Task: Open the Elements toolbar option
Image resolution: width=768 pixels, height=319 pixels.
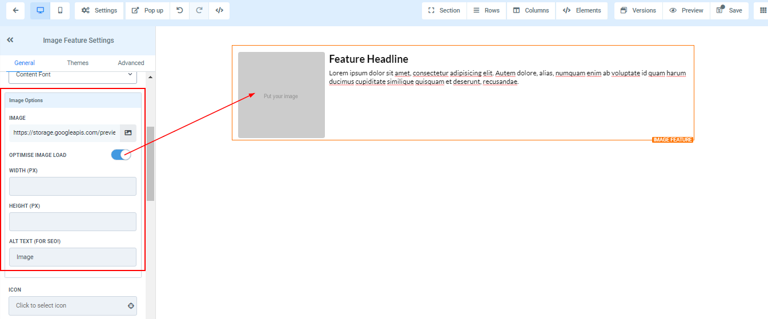Action: click(582, 10)
